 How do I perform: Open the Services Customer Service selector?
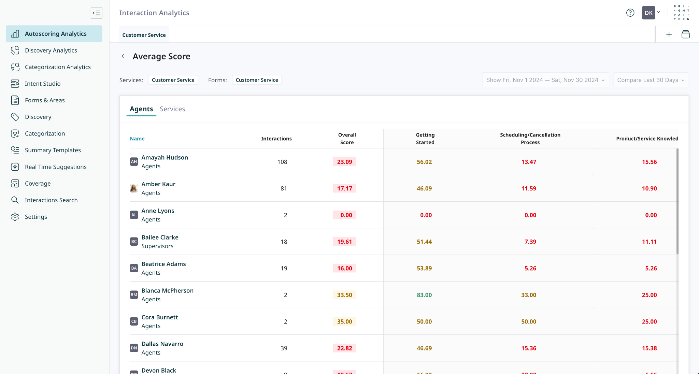click(173, 80)
